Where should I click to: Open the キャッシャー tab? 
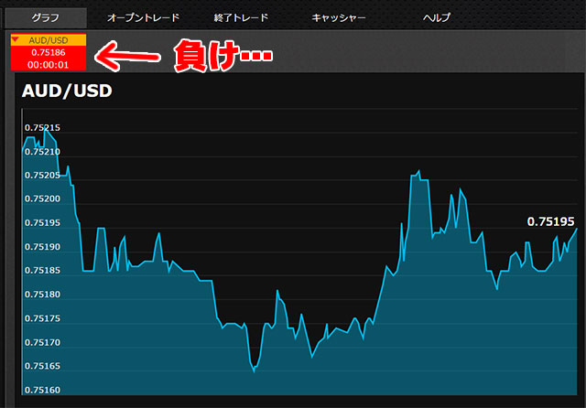(x=339, y=17)
